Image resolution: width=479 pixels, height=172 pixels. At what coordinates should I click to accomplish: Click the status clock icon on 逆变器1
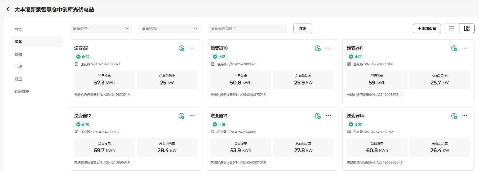[x=181, y=48]
